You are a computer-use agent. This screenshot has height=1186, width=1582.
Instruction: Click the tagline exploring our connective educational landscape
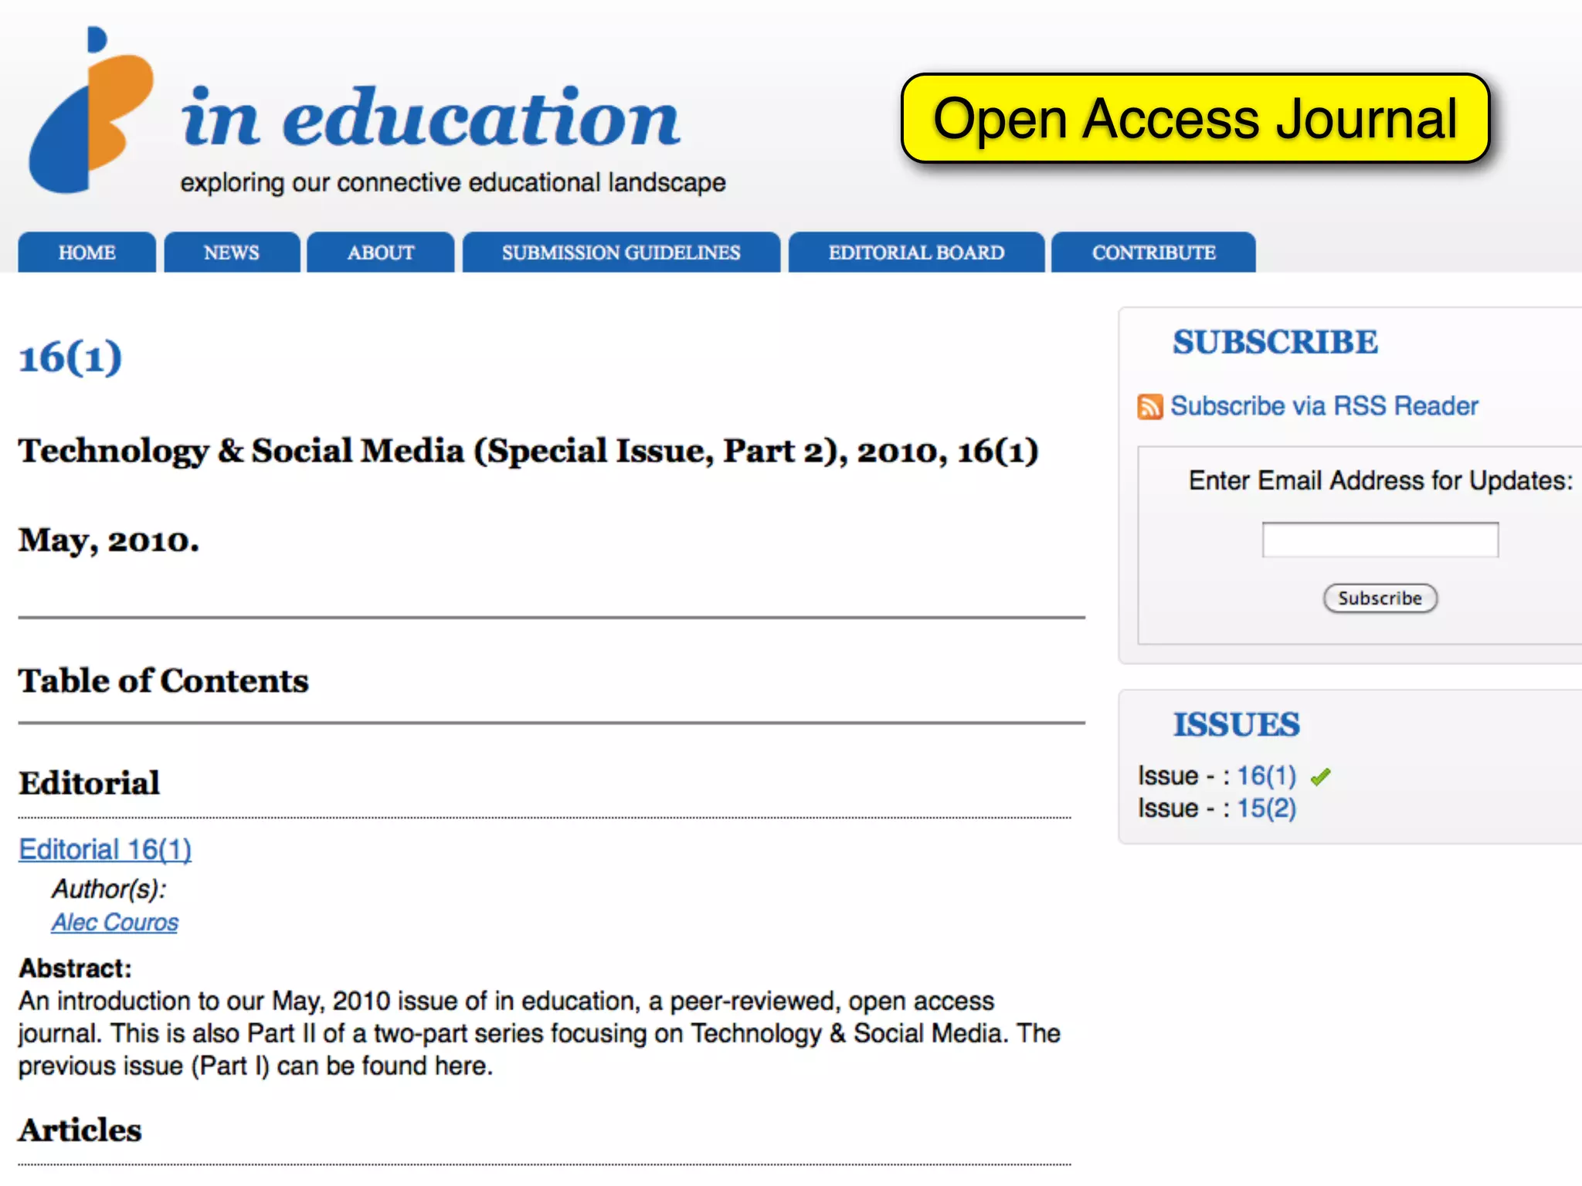pyautogui.click(x=453, y=183)
